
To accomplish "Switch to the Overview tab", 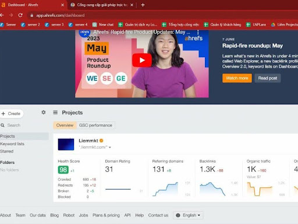I will click(65, 125).
